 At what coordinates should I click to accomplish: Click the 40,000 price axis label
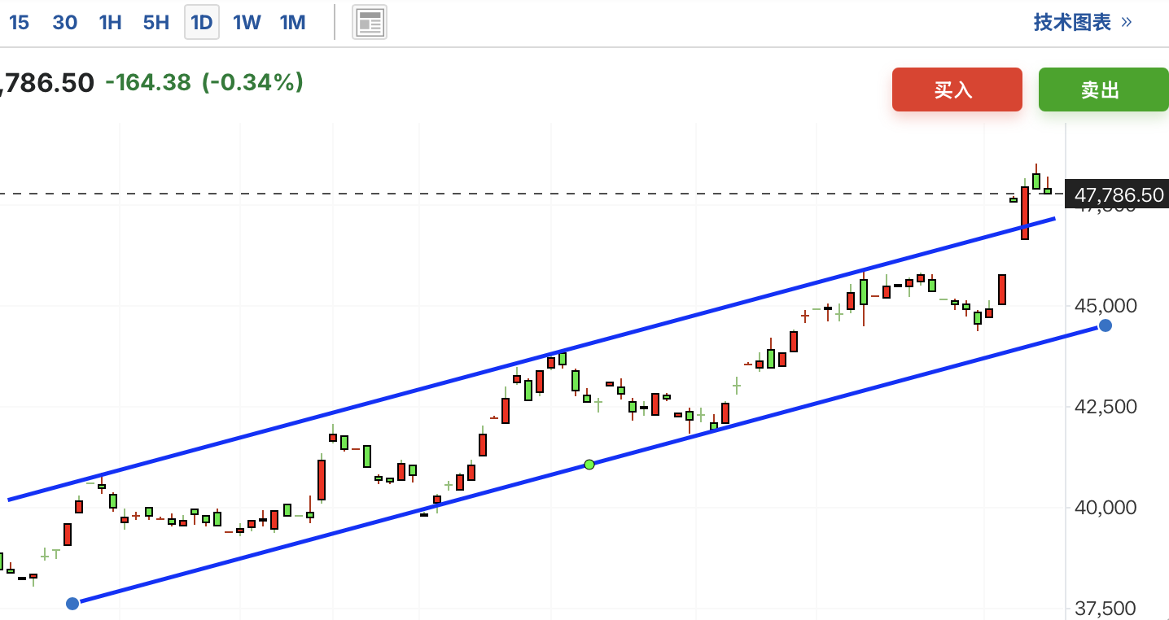(1106, 508)
